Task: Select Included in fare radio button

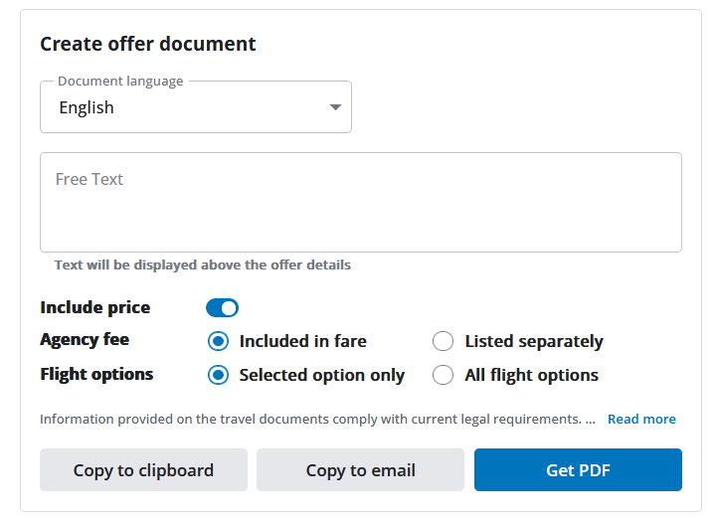Action: (219, 341)
